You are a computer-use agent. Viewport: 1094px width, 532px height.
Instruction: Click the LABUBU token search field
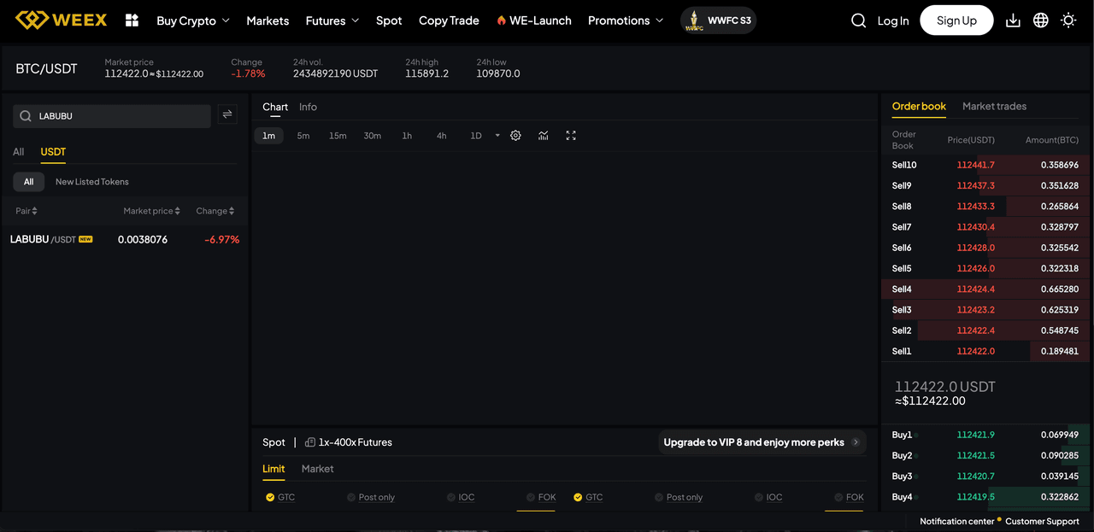tap(120, 116)
